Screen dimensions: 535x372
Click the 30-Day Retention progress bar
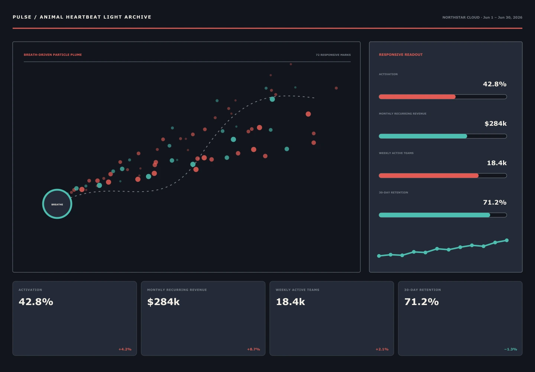pos(443,215)
